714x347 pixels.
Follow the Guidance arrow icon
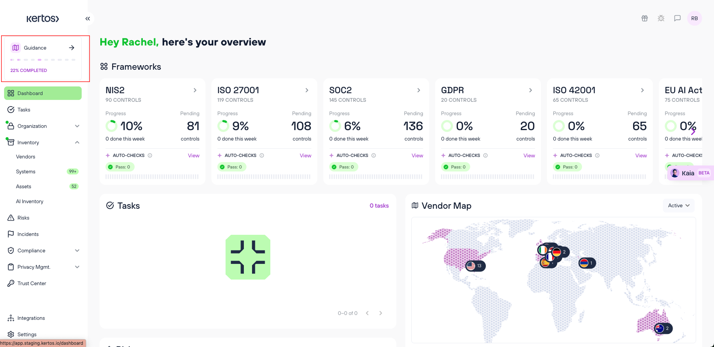72,48
